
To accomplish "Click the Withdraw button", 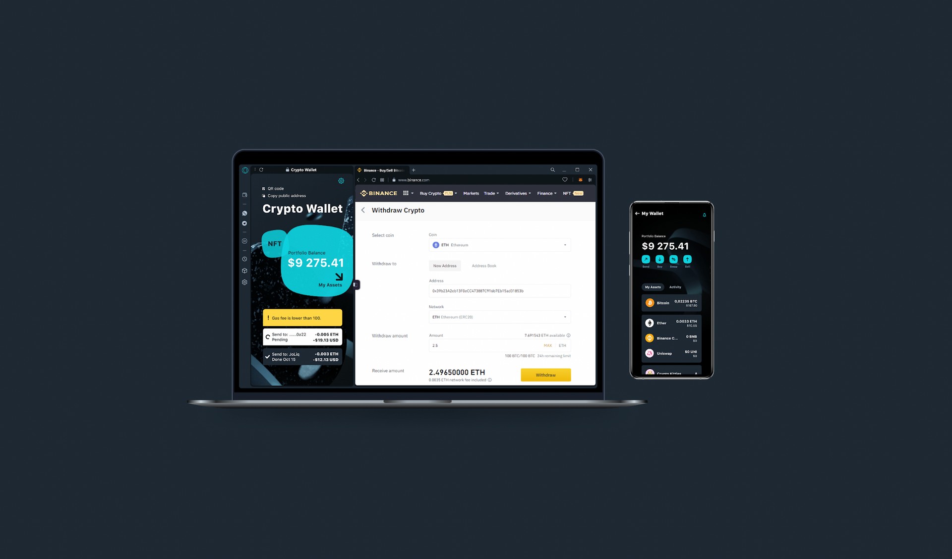I will (x=545, y=374).
